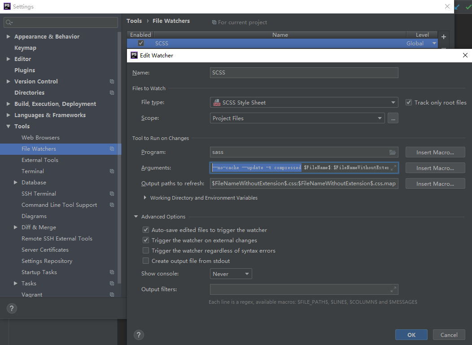This screenshot has height=345, width=472.
Task: Open the Show console dropdown
Action: tap(231, 274)
